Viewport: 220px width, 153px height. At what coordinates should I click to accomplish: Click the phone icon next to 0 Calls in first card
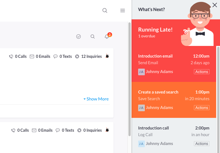click(x=11, y=56)
